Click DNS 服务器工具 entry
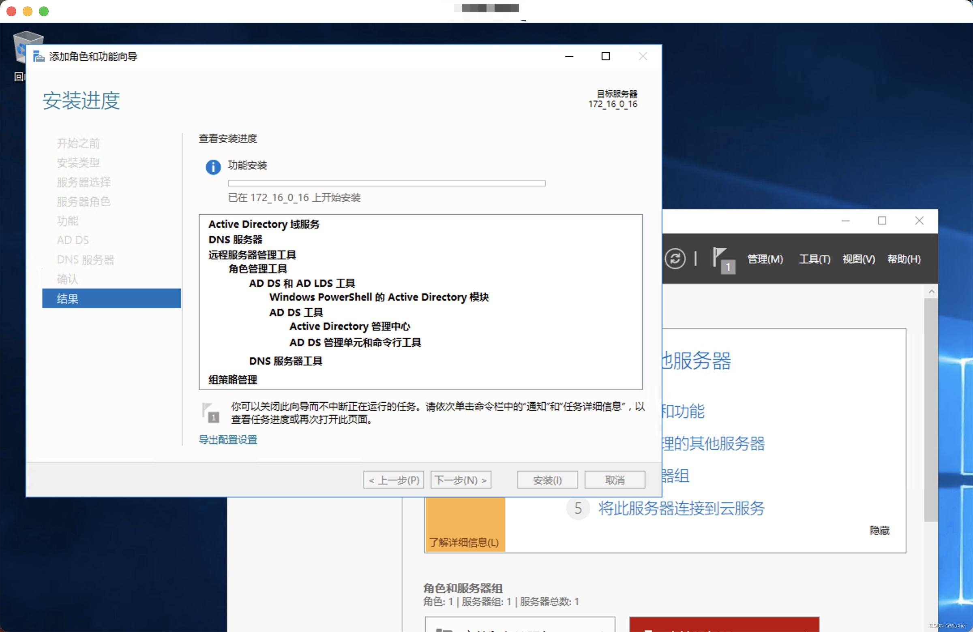The image size is (973, 632). click(286, 361)
